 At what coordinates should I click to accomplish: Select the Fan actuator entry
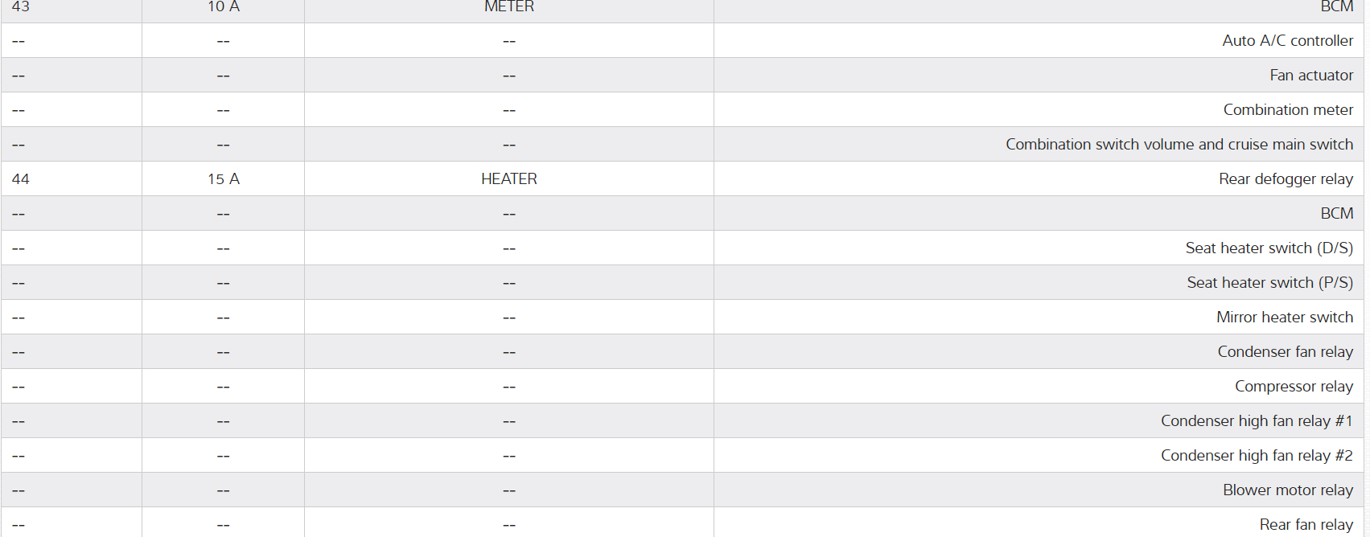pyautogui.click(x=1310, y=75)
